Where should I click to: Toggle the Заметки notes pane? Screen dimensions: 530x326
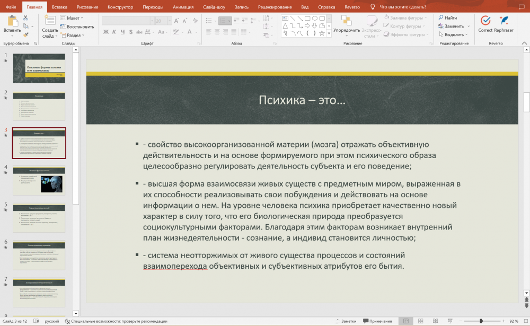[346, 321]
